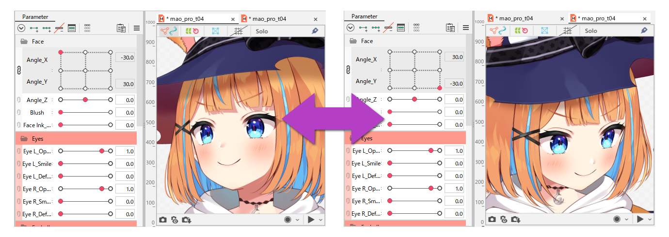This screenshot has height=237, width=669.
Task: Toggle Angle_X/Angle_Y link icon in right panel
Action: pyautogui.click(x=348, y=70)
